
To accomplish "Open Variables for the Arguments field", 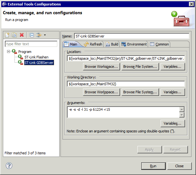I will pos(173,123).
